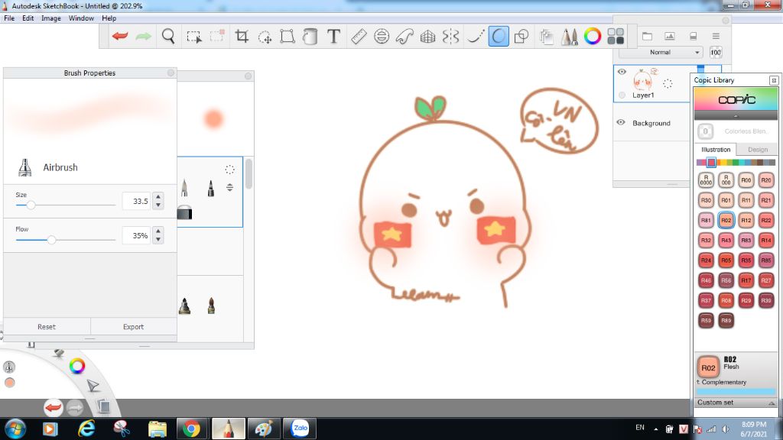This screenshot has width=783, height=440.
Task: Add a new layer with folder icon
Action: [647, 36]
